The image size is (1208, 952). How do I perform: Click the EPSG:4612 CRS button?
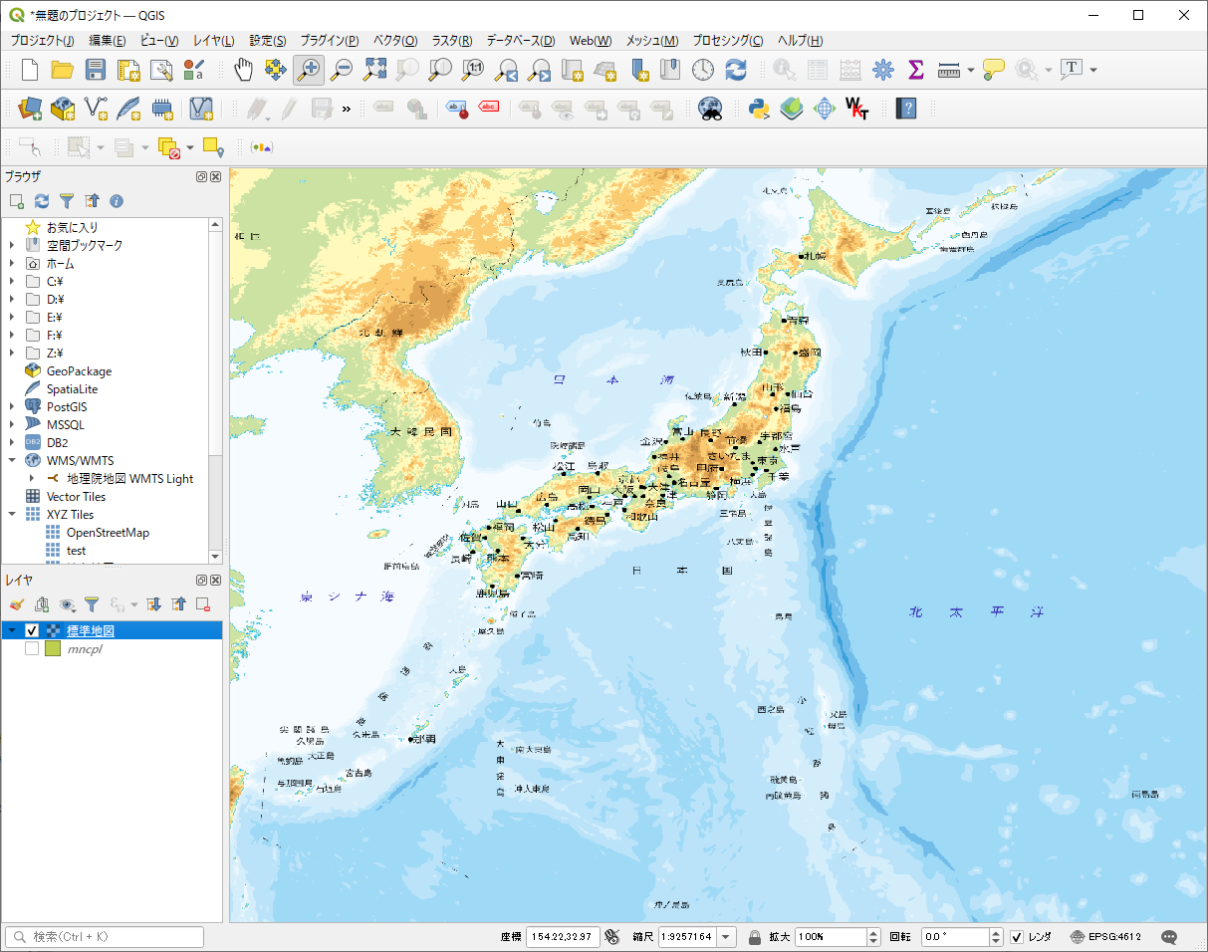coord(1106,937)
